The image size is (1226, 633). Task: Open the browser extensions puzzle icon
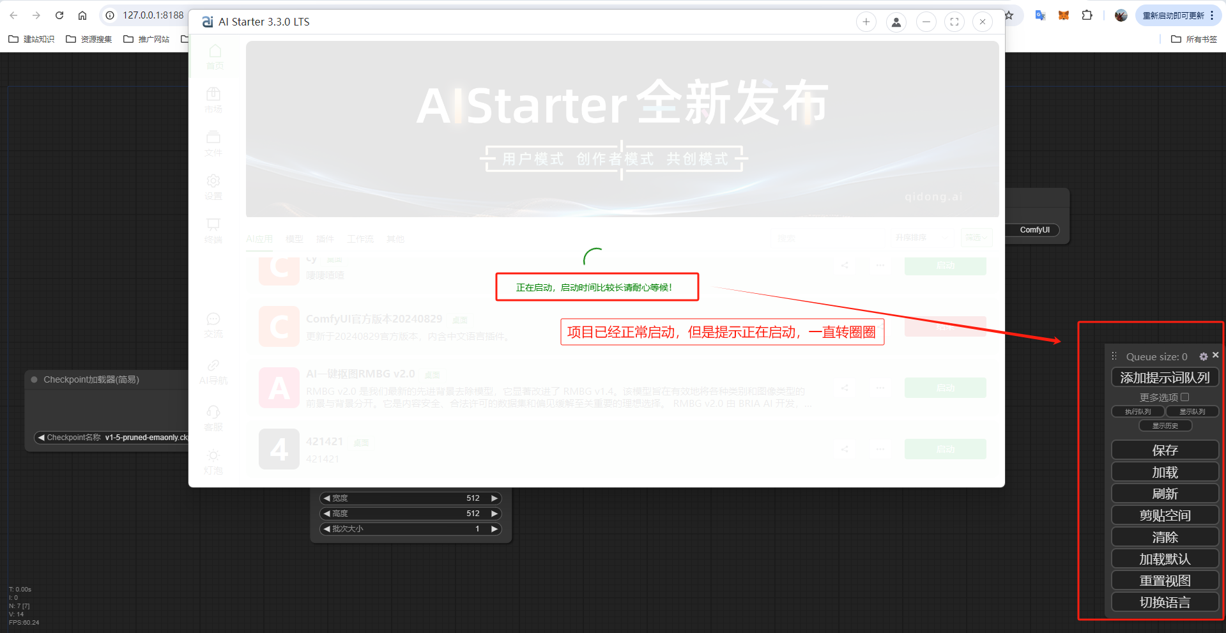coord(1087,15)
